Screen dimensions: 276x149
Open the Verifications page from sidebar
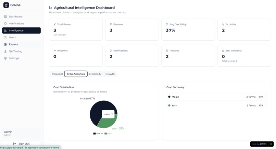(21, 23)
